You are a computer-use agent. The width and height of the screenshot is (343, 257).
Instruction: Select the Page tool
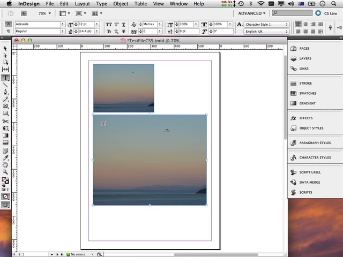5,62
